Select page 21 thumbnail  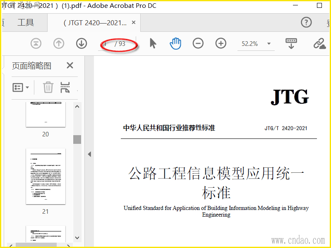click(x=46, y=176)
